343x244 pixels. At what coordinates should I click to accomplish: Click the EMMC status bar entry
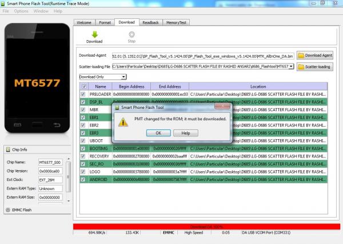tap(169, 233)
